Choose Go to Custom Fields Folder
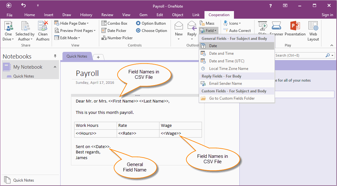This screenshot has height=186, width=337. click(237, 98)
